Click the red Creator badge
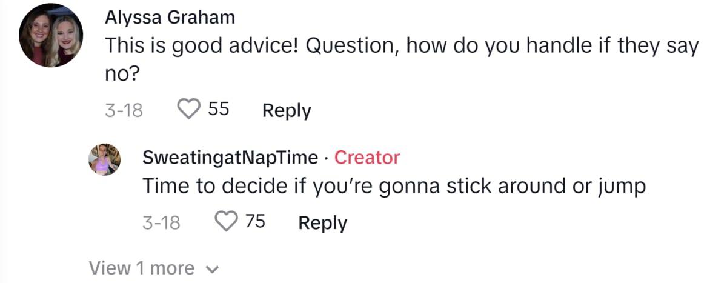The height and width of the screenshot is (283, 727). point(367,158)
